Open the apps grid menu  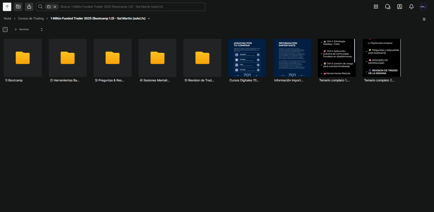pos(376,7)
